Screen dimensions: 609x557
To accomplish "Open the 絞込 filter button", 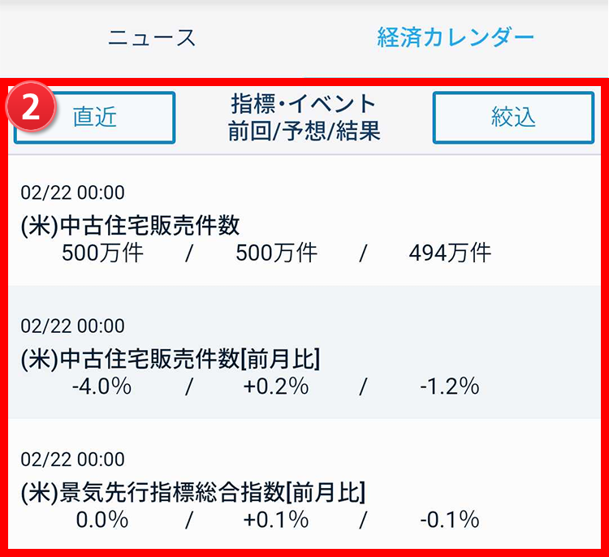I will (x=513, y=117).
